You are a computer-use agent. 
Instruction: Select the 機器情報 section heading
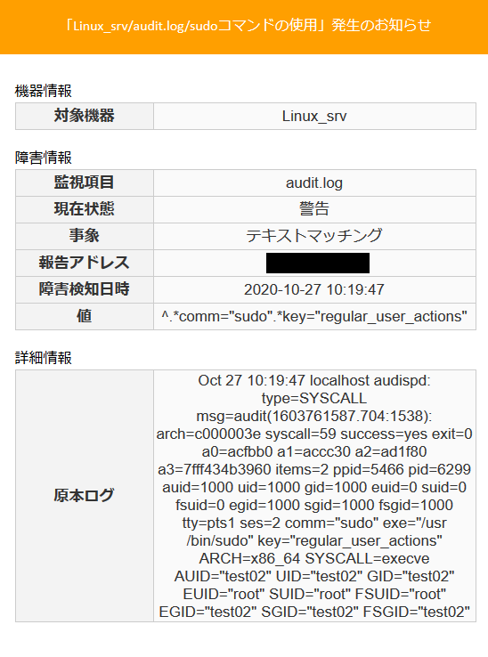click(x=44, y=91)
